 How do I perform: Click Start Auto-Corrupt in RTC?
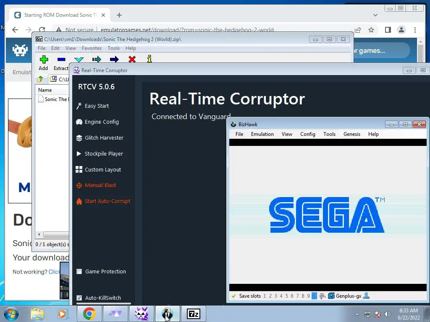(x=103, y=201)
